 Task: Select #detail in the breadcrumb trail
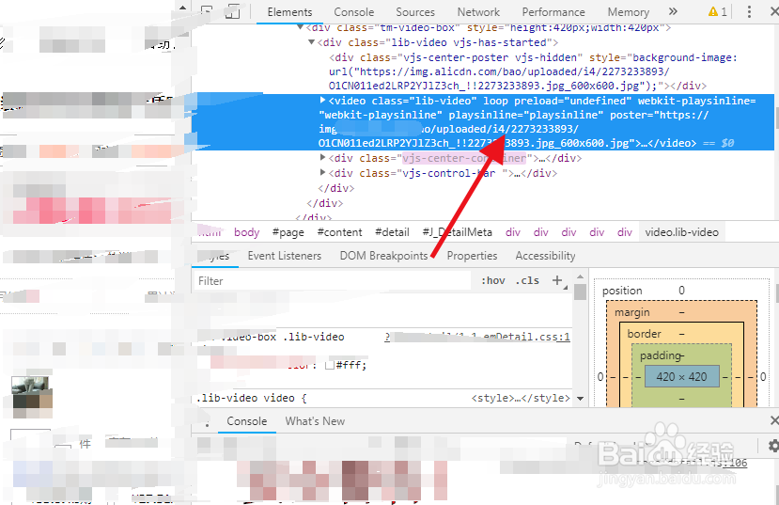point(392,232)
